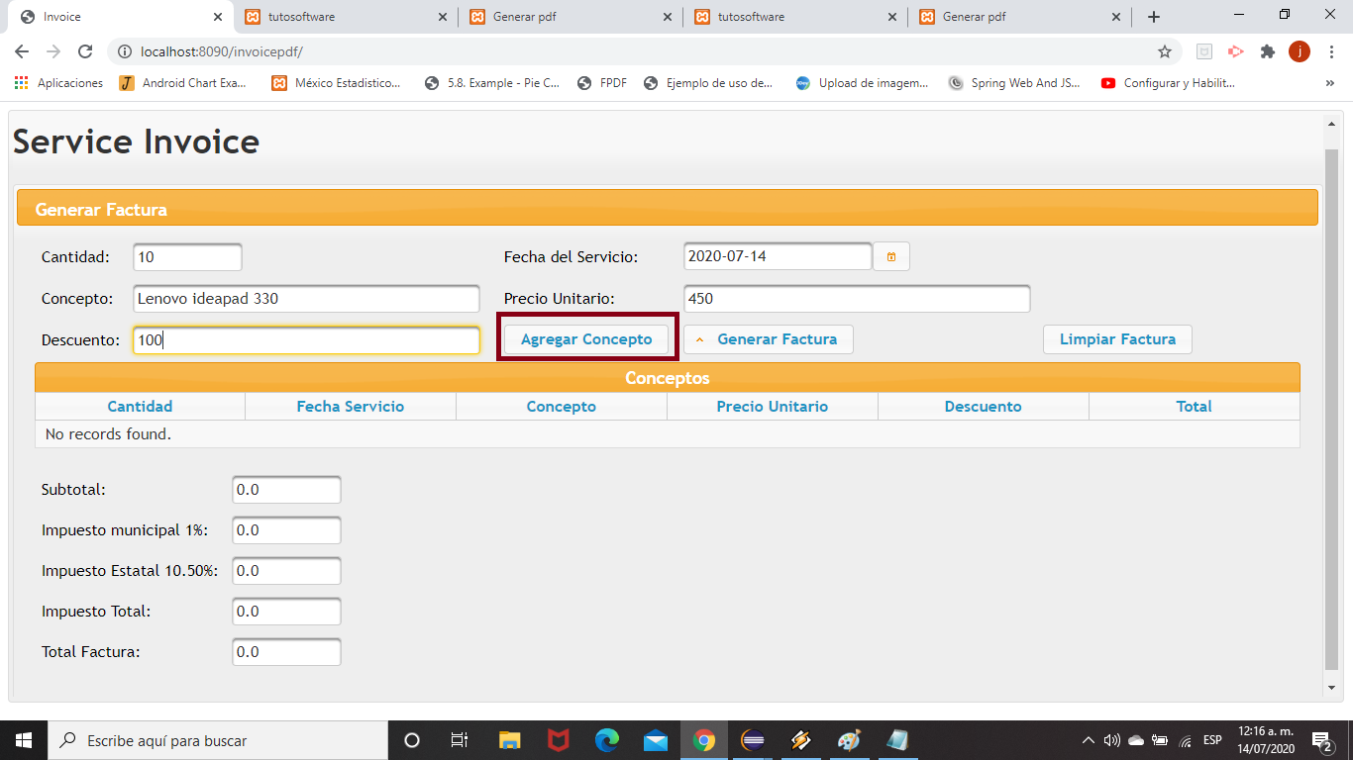1353x760 pixels.
Task: Click the new tab plus button
Action: point(1154,17)
